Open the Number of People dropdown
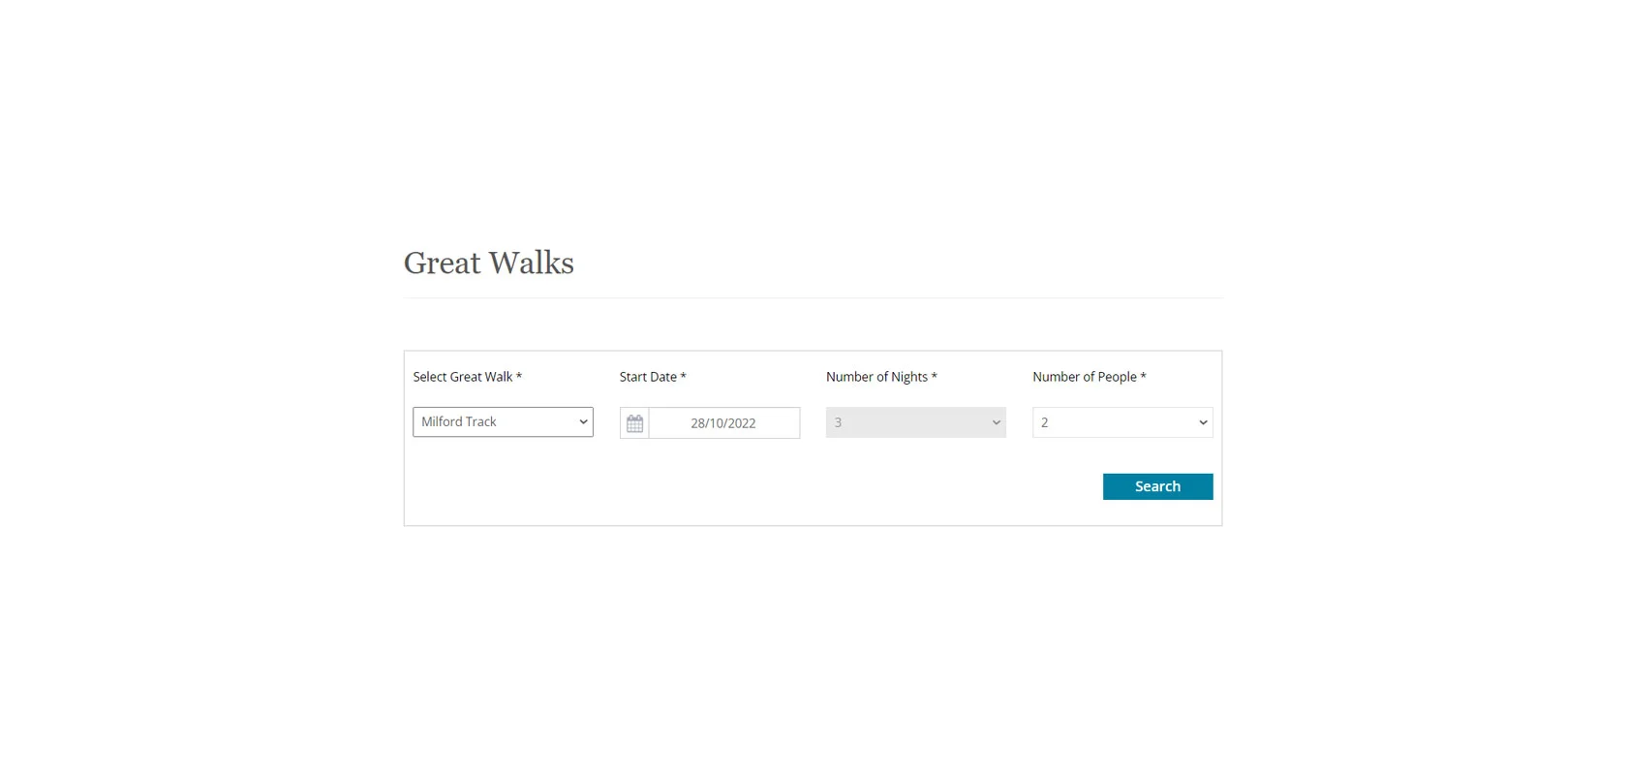 coord(1122,422)
